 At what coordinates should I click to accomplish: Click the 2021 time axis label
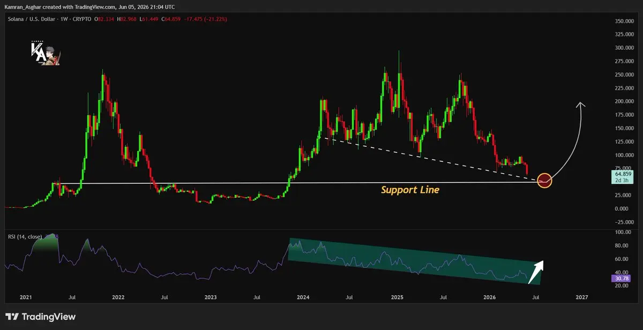point(26,297)
